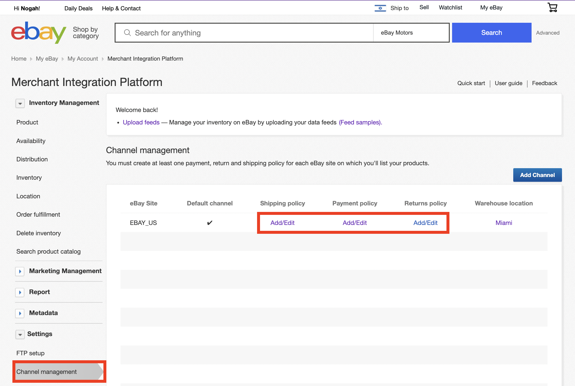Screen dimensions: 575x386
Task: Open the Feed samples link
Action: [x=360, y=122]
